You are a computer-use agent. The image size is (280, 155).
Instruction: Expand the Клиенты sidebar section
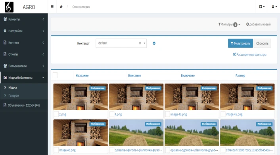tap(24, 19)
